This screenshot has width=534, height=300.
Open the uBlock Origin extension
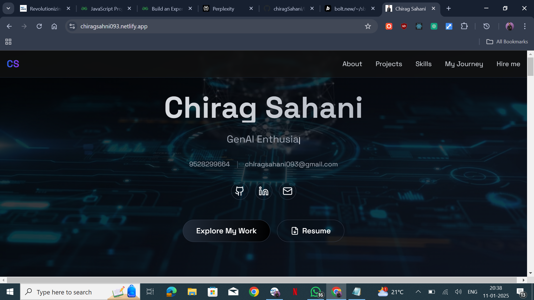point(404,26)
